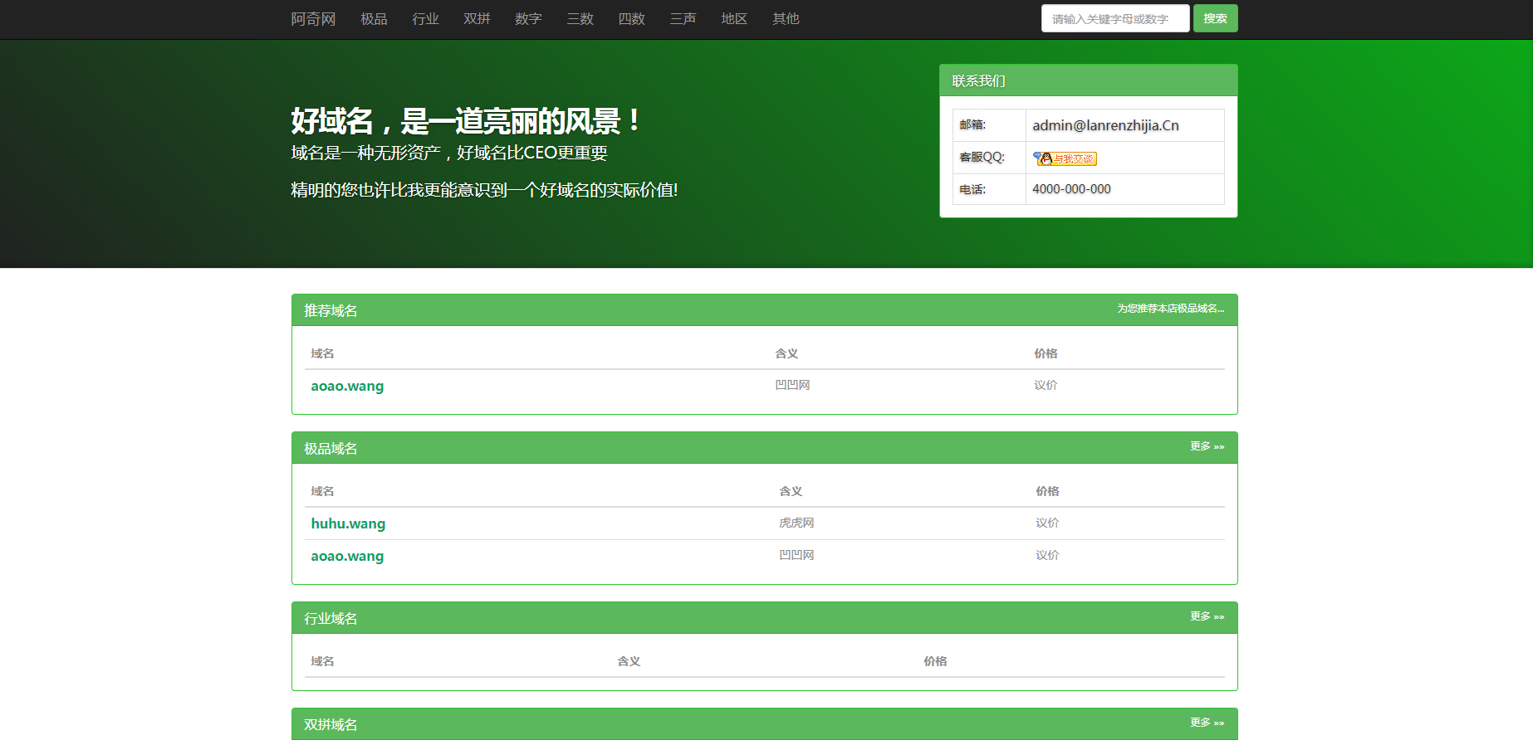Click 凹凹网 meaning in 推荐域名 table
Screen dimensions: 1533x740
pos(792,385)
